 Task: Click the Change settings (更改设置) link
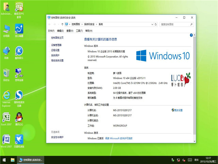point(177,110)
